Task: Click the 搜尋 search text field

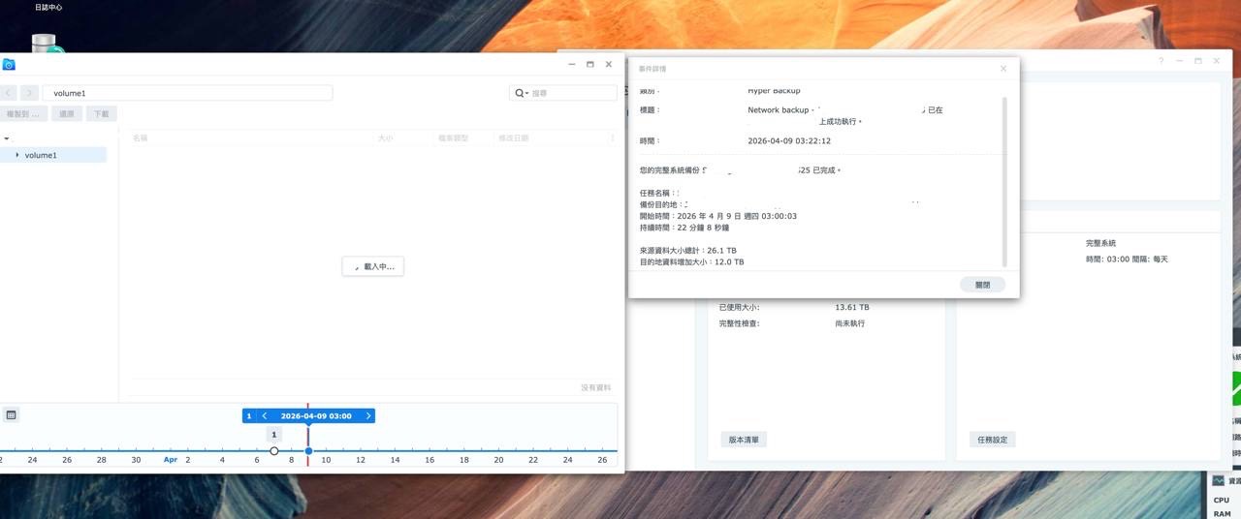Action: tap(573, 93)
